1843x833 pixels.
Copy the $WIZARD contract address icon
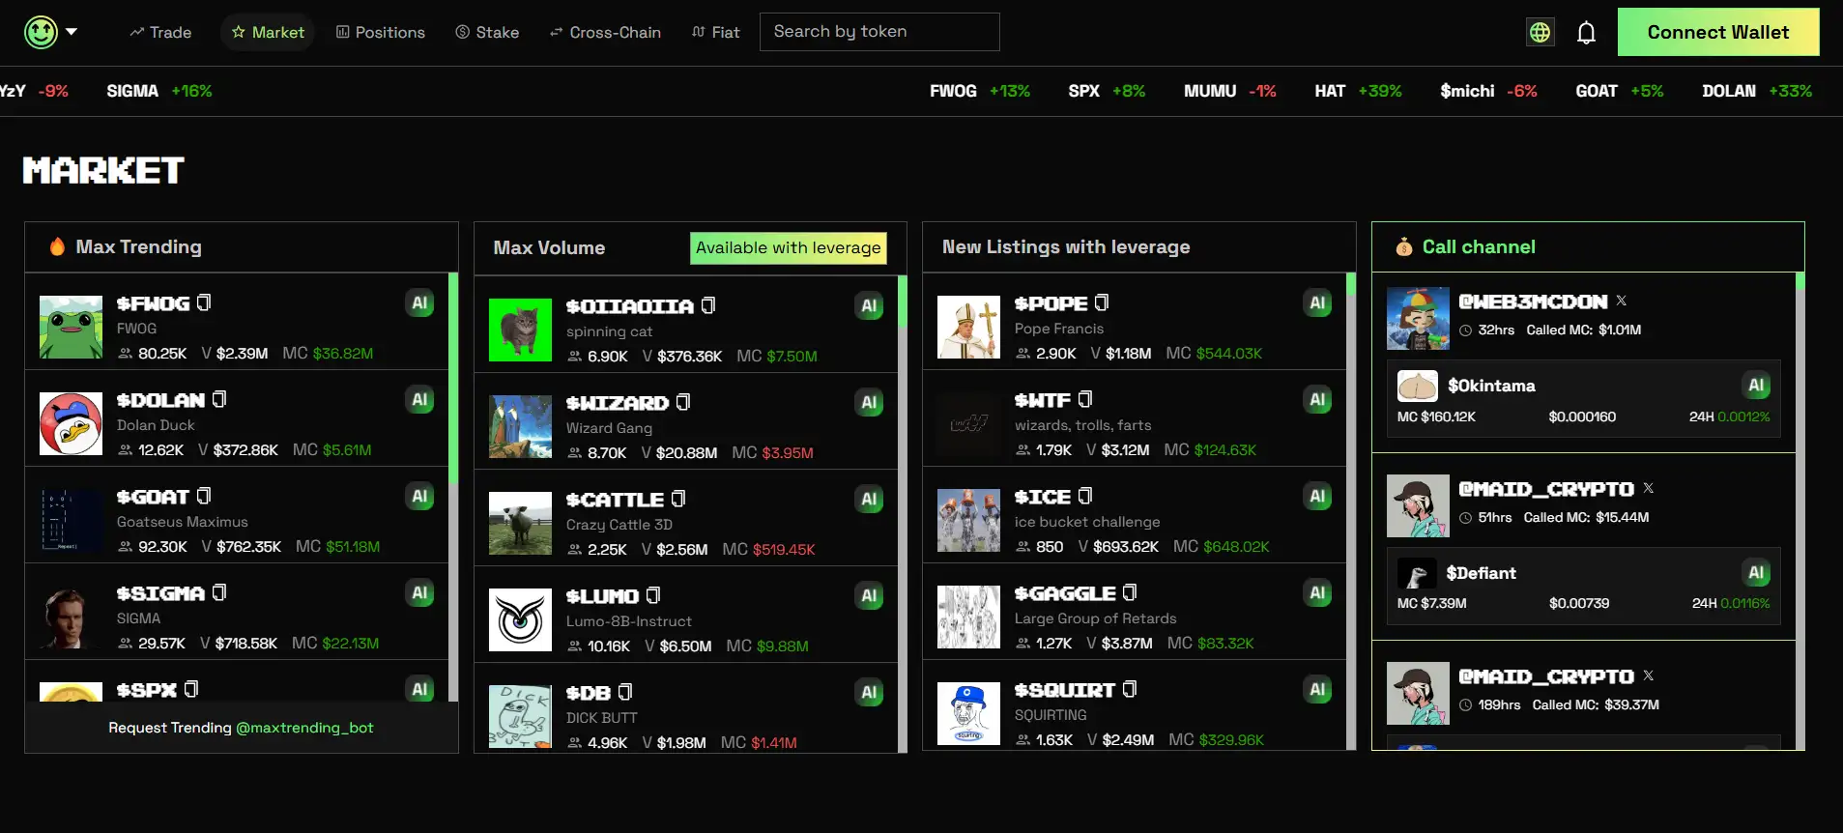(683, 402)
